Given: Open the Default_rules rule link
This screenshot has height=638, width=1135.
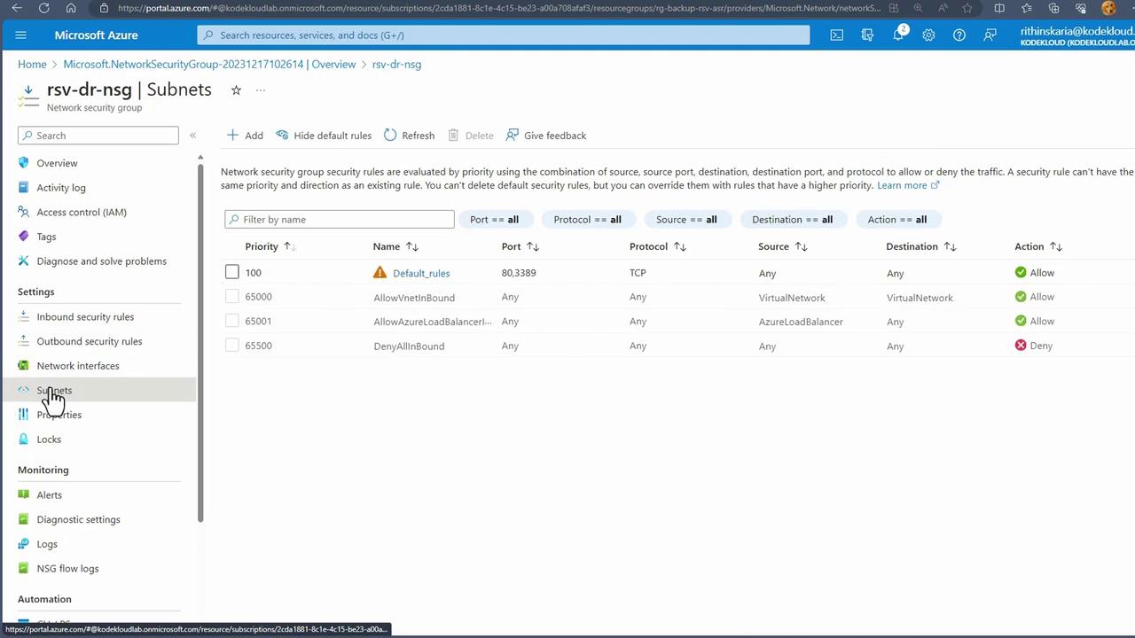Looking at the screenshot, I should (x=421, y=273).
